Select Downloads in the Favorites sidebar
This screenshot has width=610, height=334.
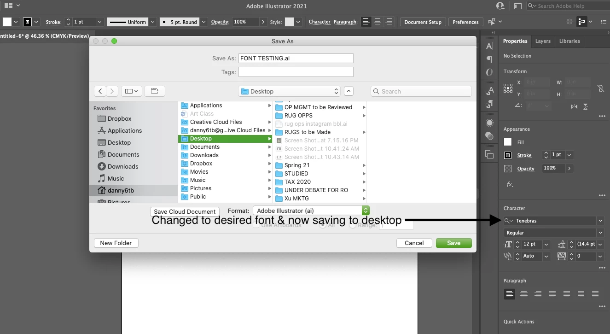pyautogui.click(x=123, y=166)
